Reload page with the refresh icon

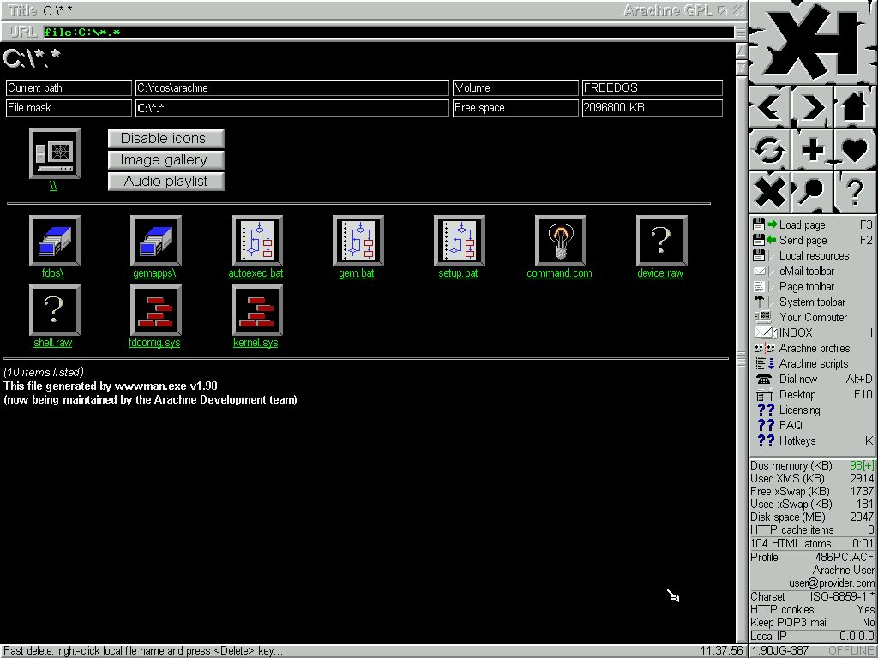(x=769, y=149)
